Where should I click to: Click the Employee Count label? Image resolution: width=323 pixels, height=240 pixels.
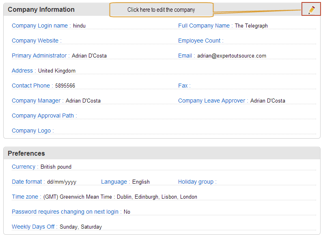tap(199, 41)
